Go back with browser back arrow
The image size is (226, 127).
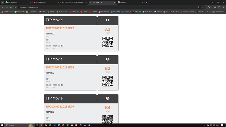(x=2, y=7)
